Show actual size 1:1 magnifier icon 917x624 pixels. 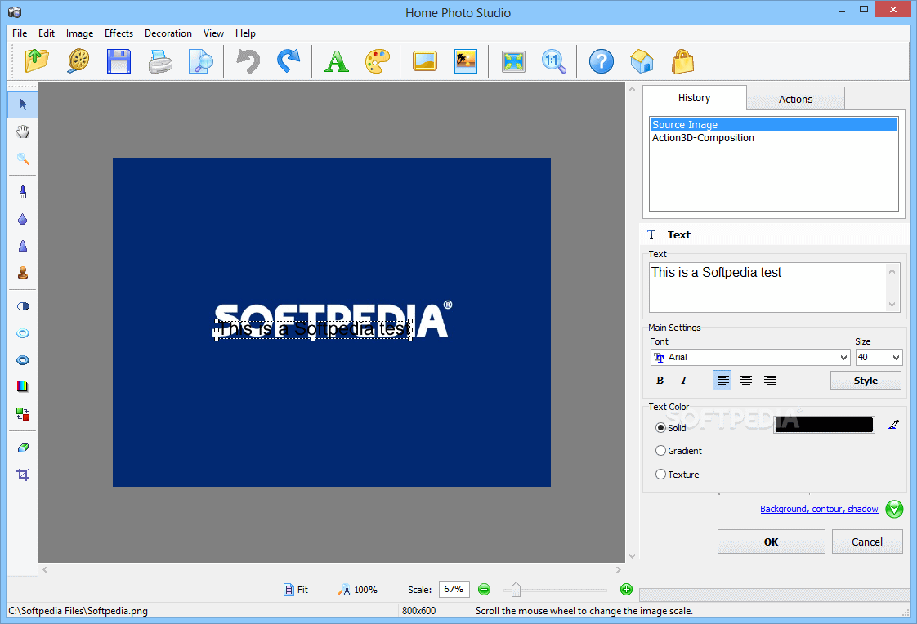point(554,60)
